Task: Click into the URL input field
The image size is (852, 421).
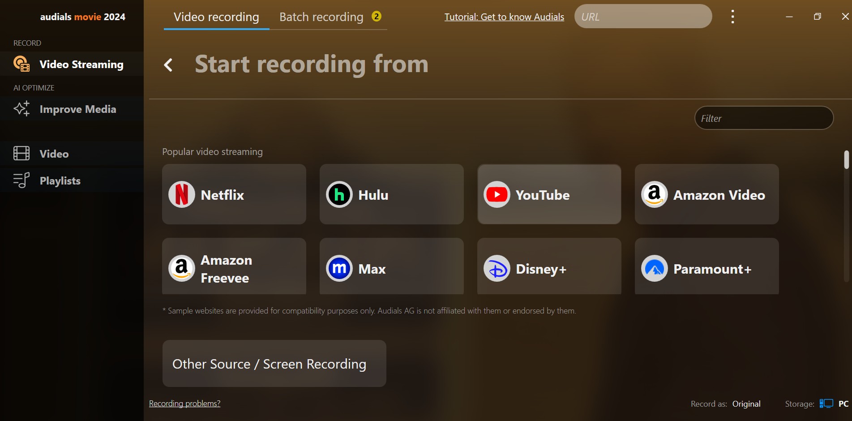Action: (643, 17)
